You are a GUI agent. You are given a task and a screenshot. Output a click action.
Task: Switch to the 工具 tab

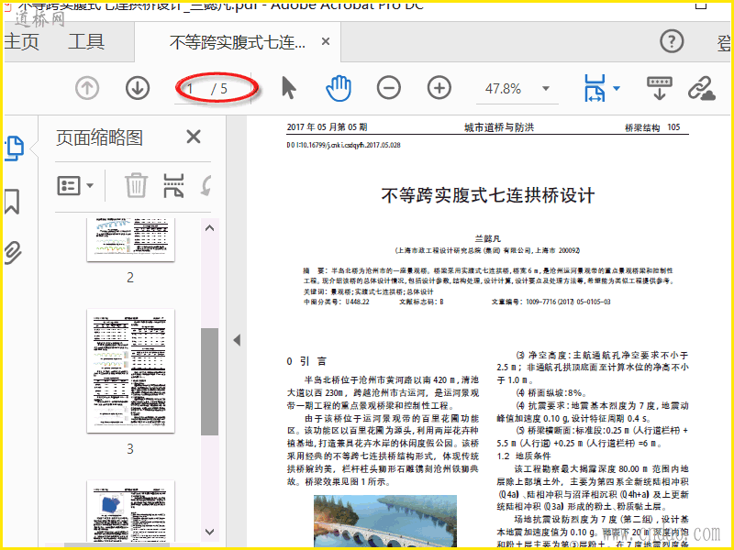coord(86,42)
